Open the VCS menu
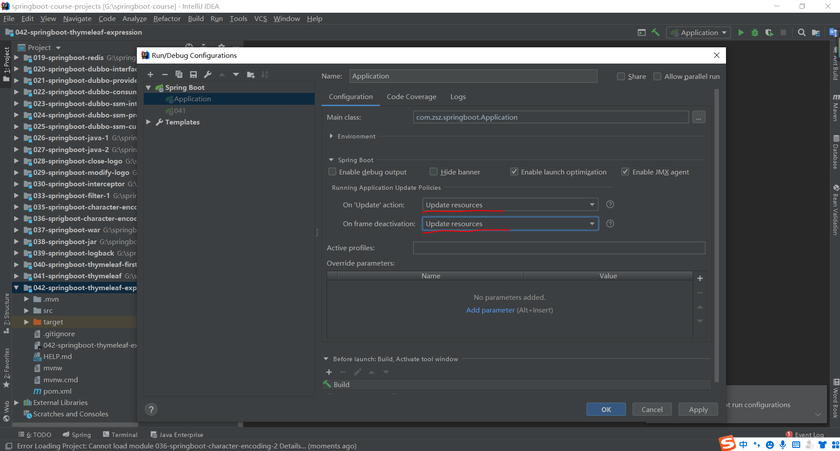 click(261, 18)
